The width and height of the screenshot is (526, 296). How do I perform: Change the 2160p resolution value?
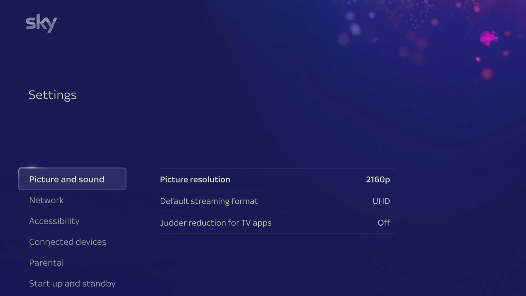coord(378,180)
